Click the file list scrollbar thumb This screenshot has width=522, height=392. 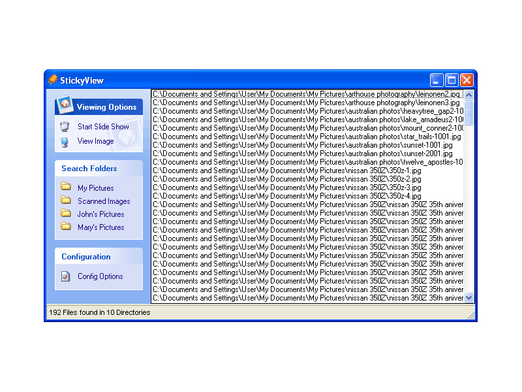coord(468,112)
